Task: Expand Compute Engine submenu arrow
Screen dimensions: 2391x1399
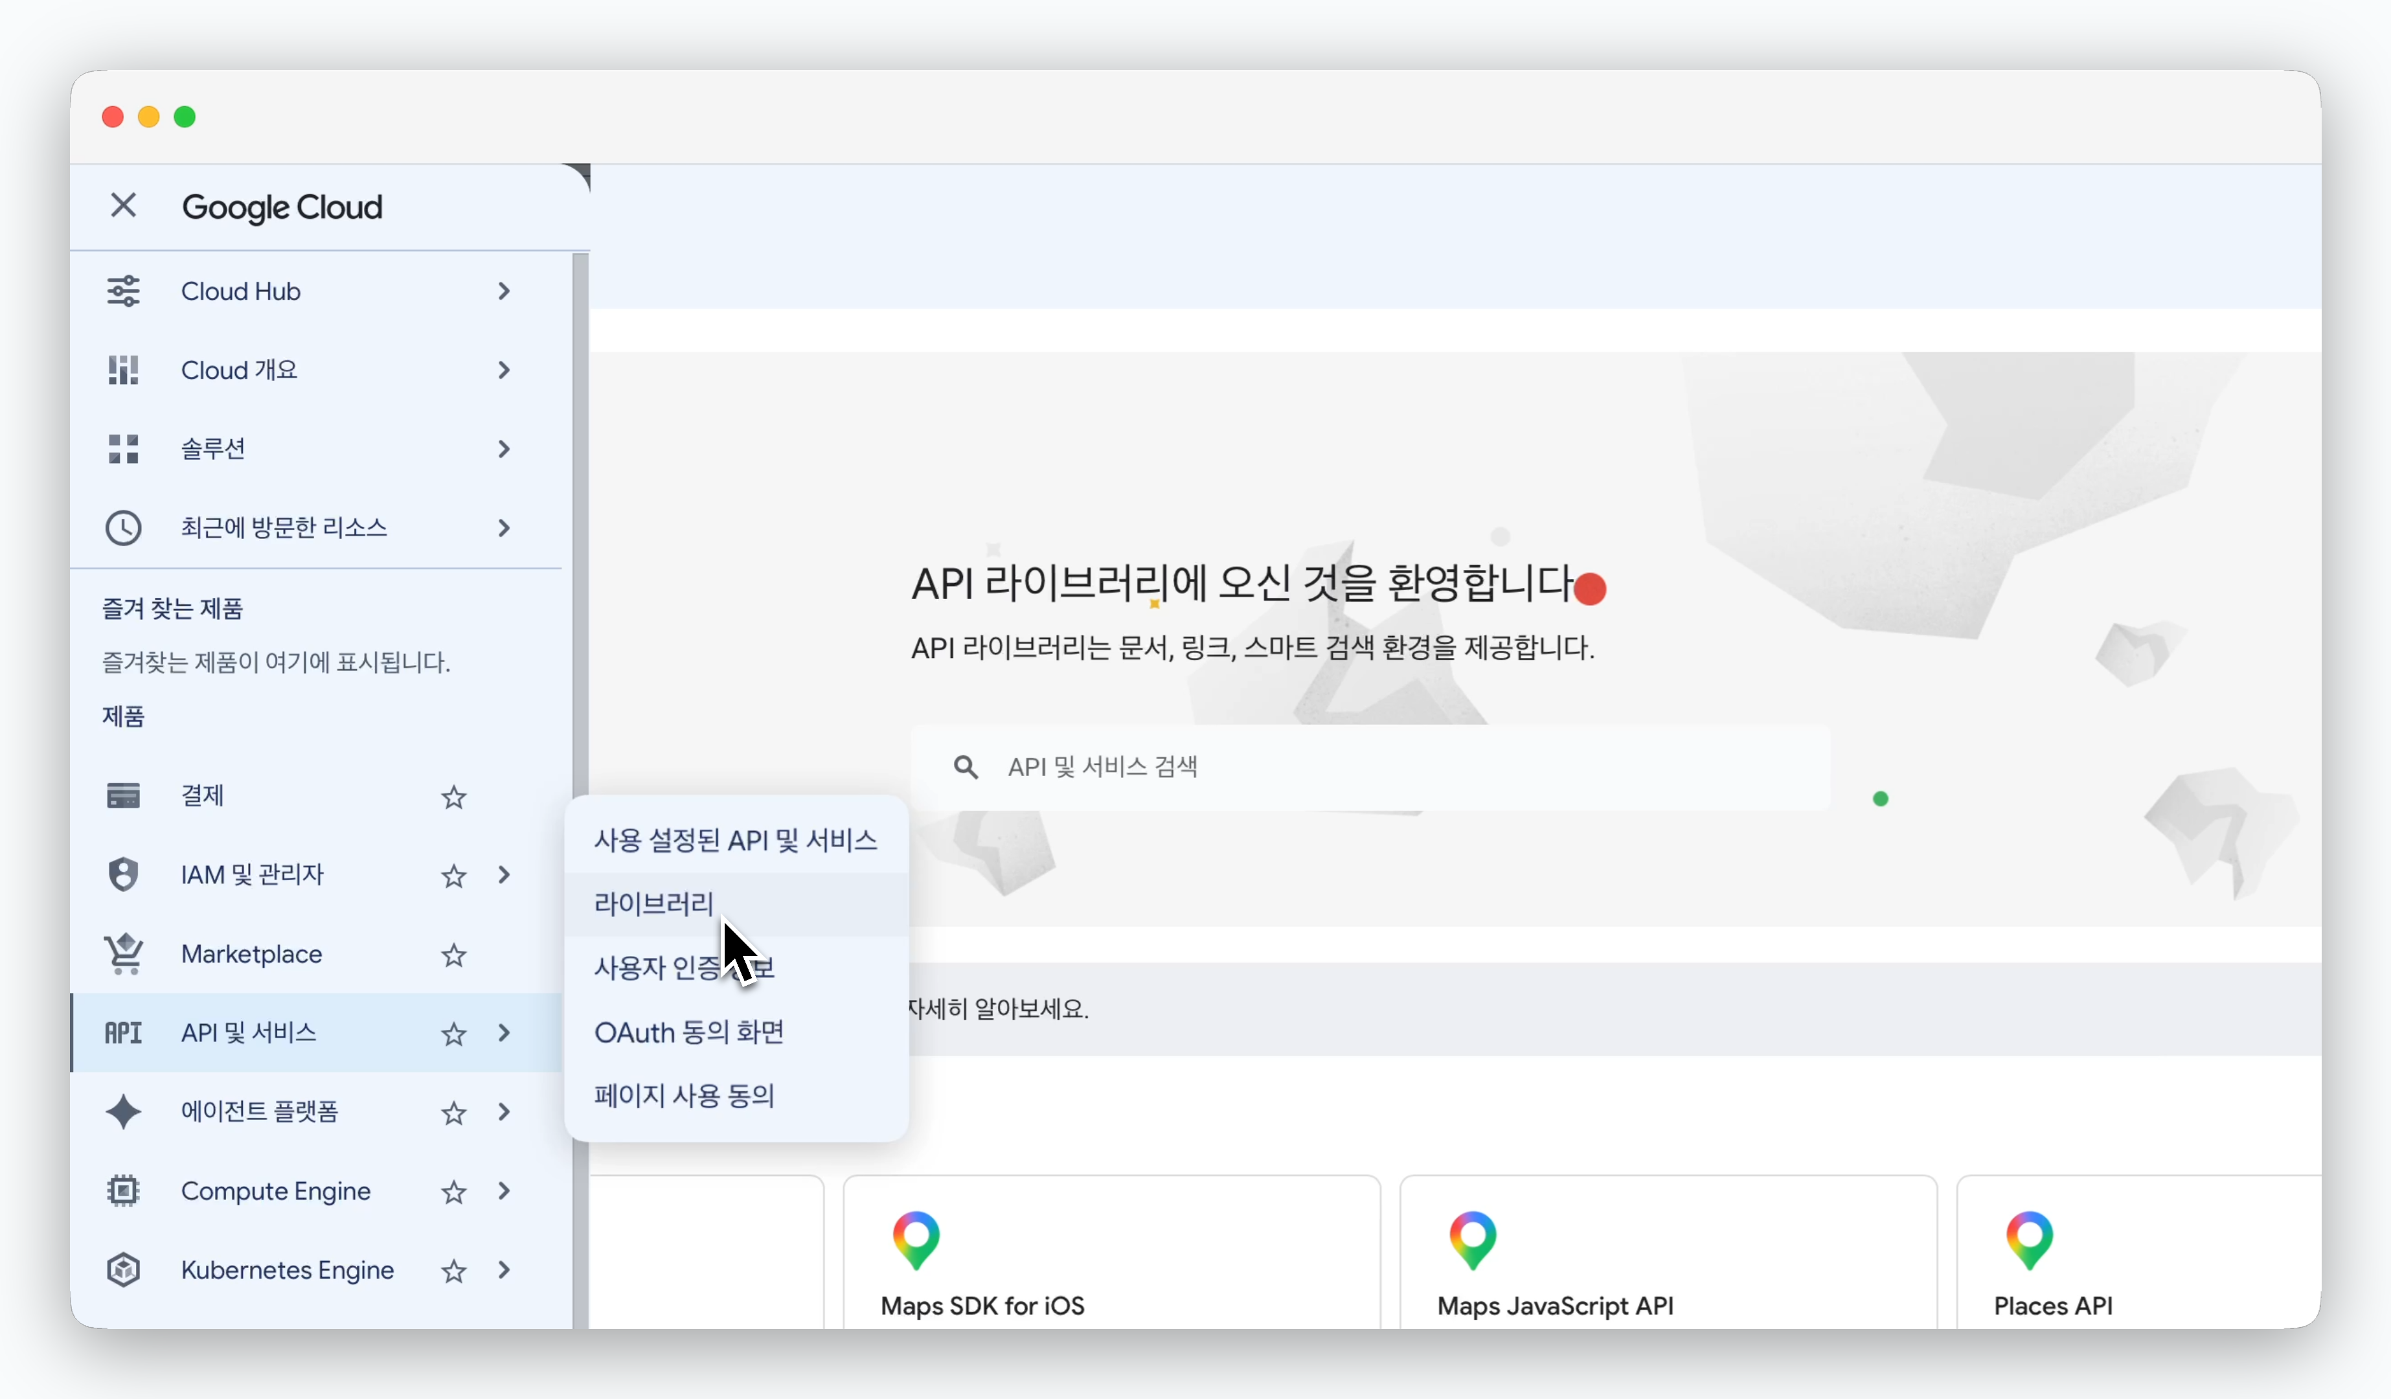Action: coord(504,1191)
